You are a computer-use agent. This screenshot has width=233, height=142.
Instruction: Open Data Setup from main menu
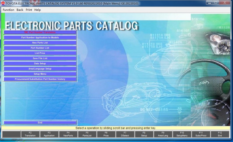coord(40,63)
